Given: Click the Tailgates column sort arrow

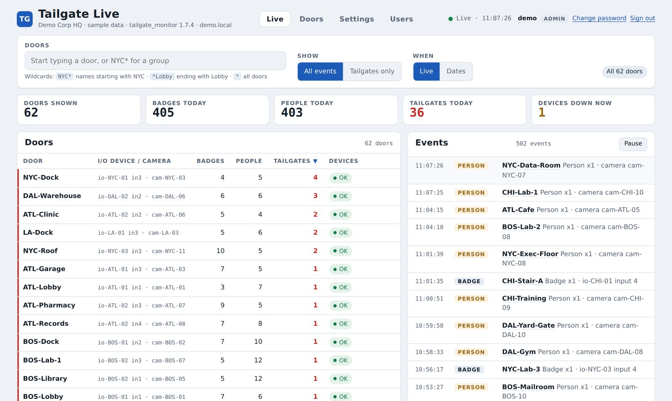Looking at the screenshot, I should 315,161.
